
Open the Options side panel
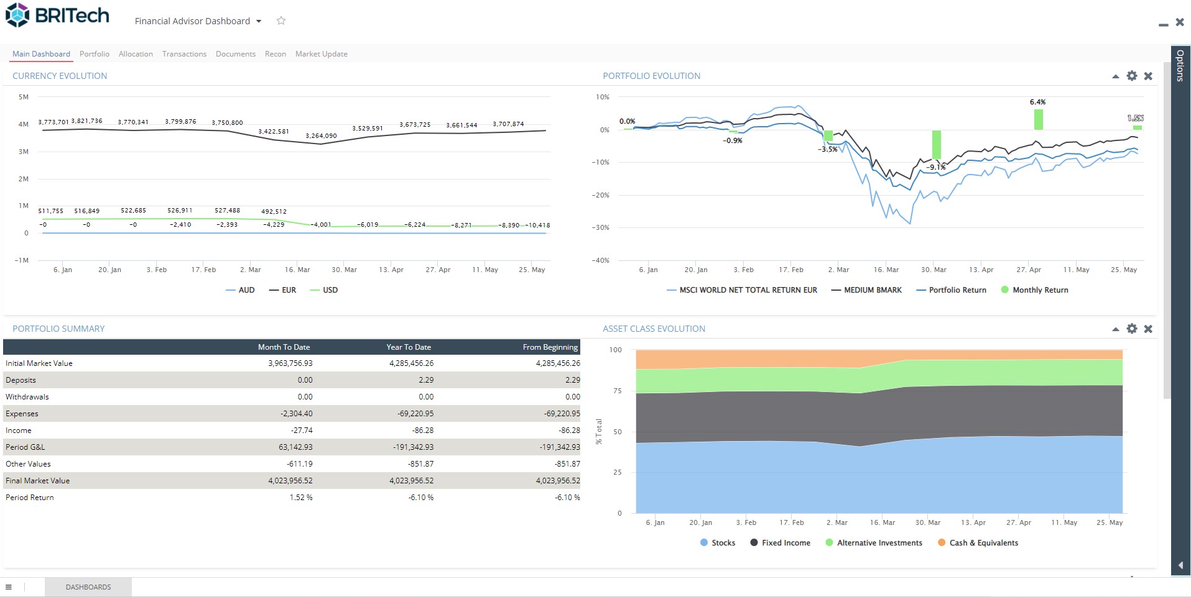pos(1180,65)
